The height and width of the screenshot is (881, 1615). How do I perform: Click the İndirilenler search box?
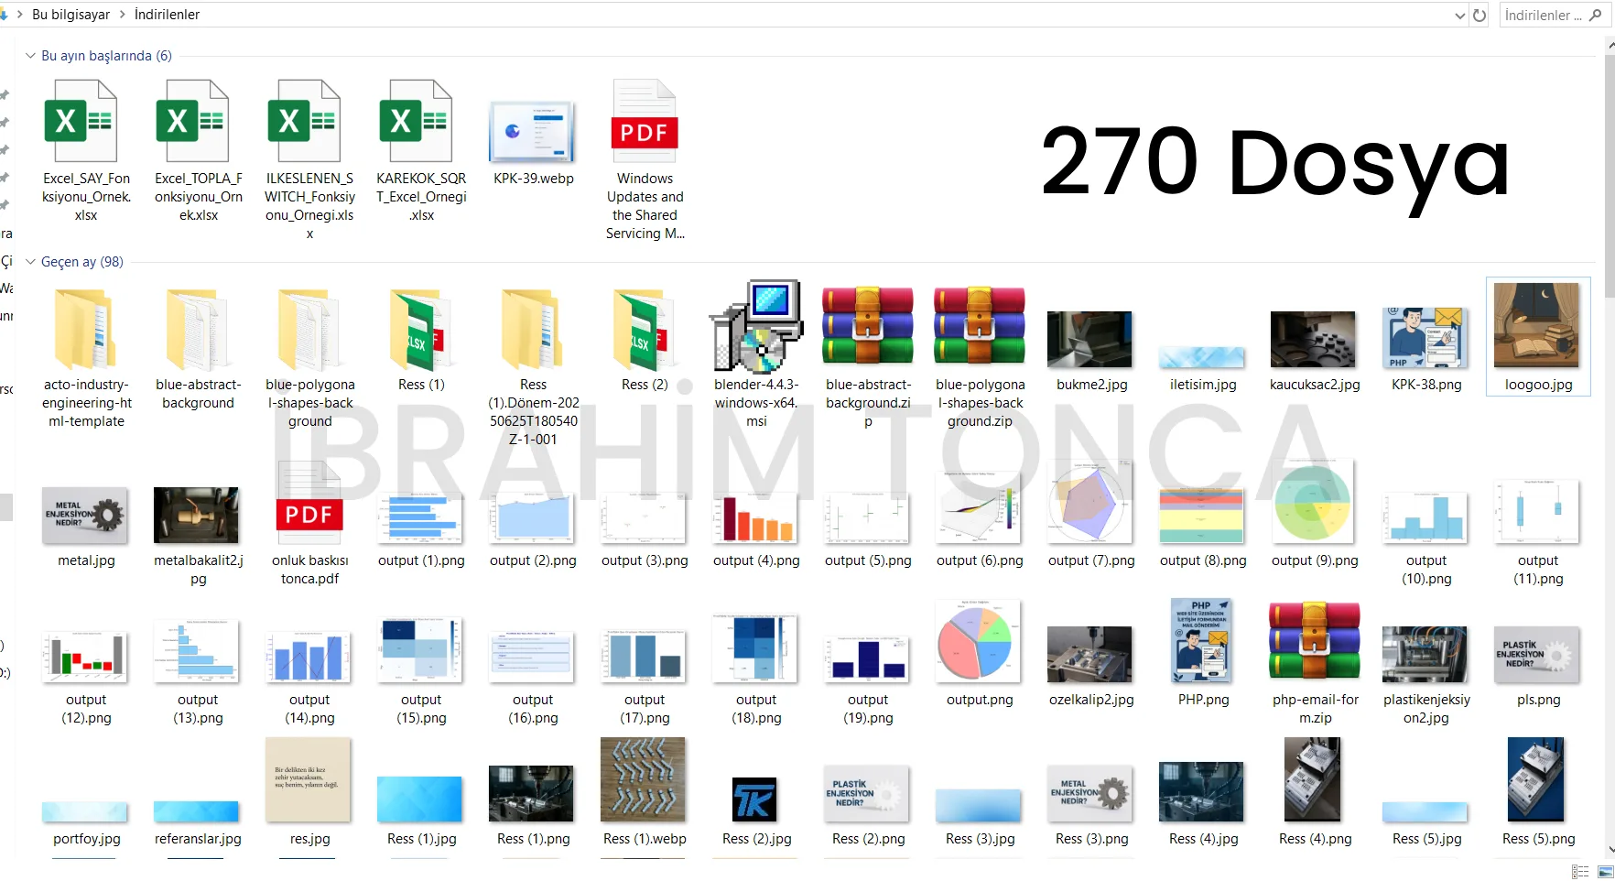pyautogui.click(x=1547, y=16)
